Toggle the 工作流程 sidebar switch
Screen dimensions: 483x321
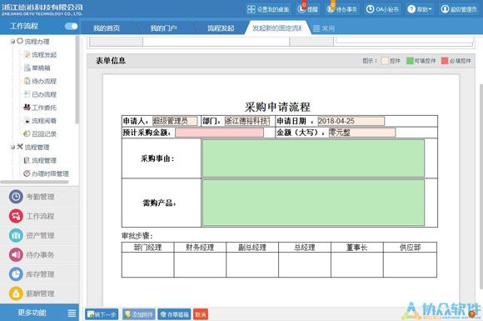[71, 27]
